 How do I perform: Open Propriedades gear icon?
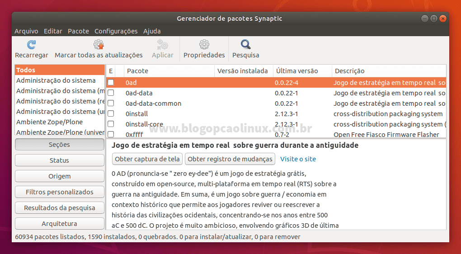point(204,45)
